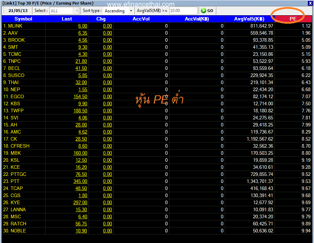Select the symbol '27. LANNA'

tap(14, 209)
